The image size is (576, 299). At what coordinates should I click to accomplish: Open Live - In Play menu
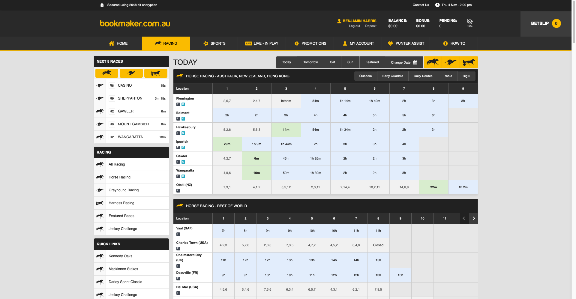262,43
